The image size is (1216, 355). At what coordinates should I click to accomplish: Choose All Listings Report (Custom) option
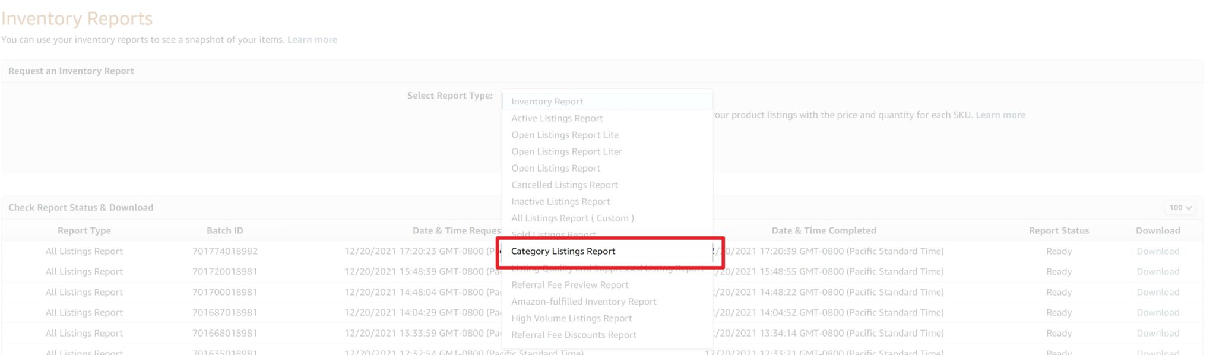(572, 218)
